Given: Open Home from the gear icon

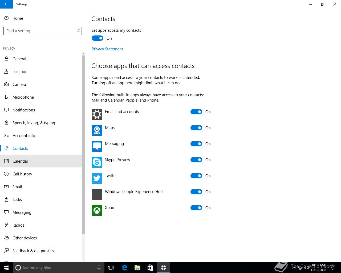Looking at the screenshot, I should (x=6, y=18).
